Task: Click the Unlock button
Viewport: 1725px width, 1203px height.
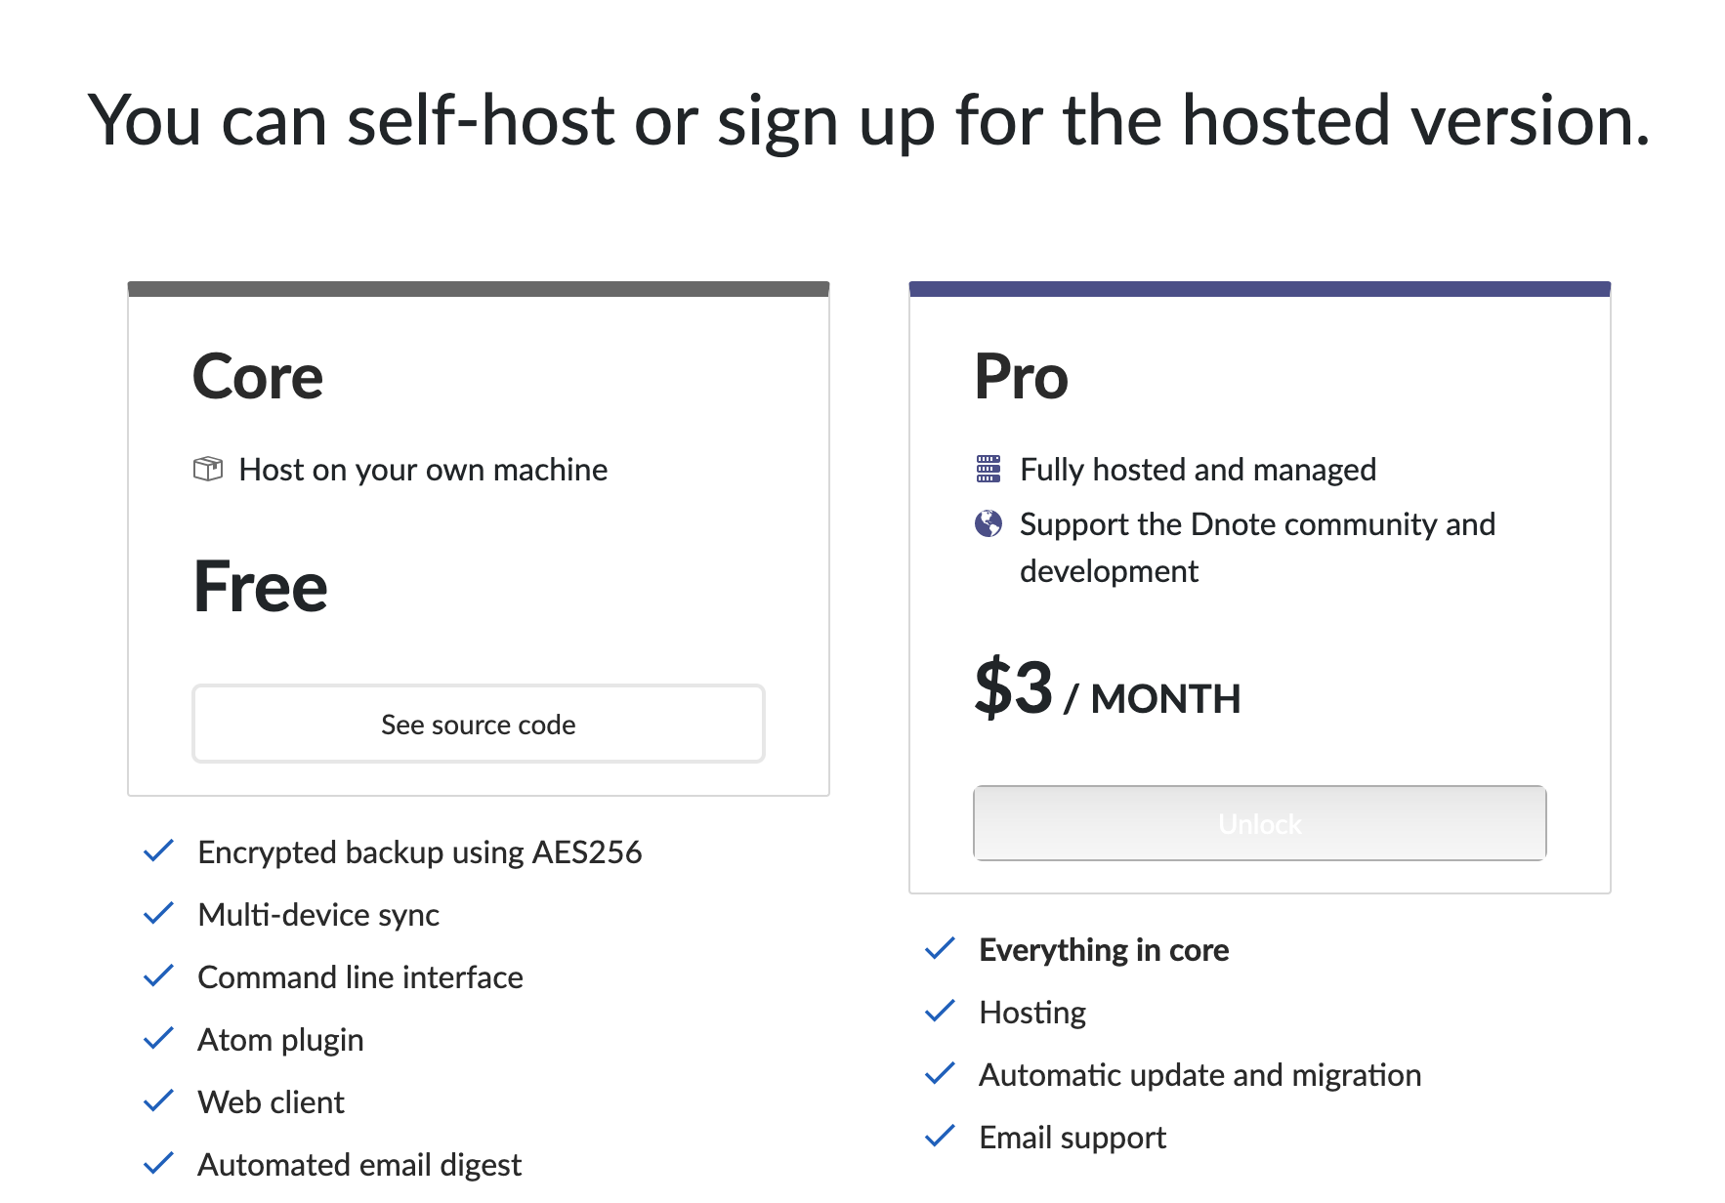Action: point(1259,823)
